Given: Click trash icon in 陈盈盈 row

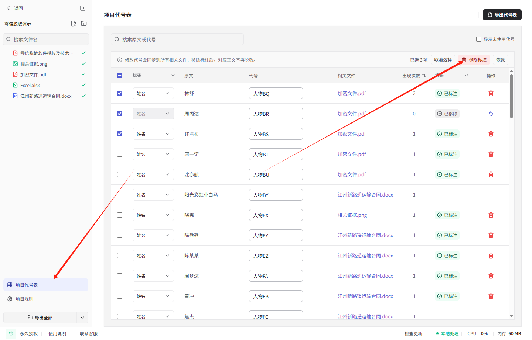Looking at the screenshot, I should (491, 235).
